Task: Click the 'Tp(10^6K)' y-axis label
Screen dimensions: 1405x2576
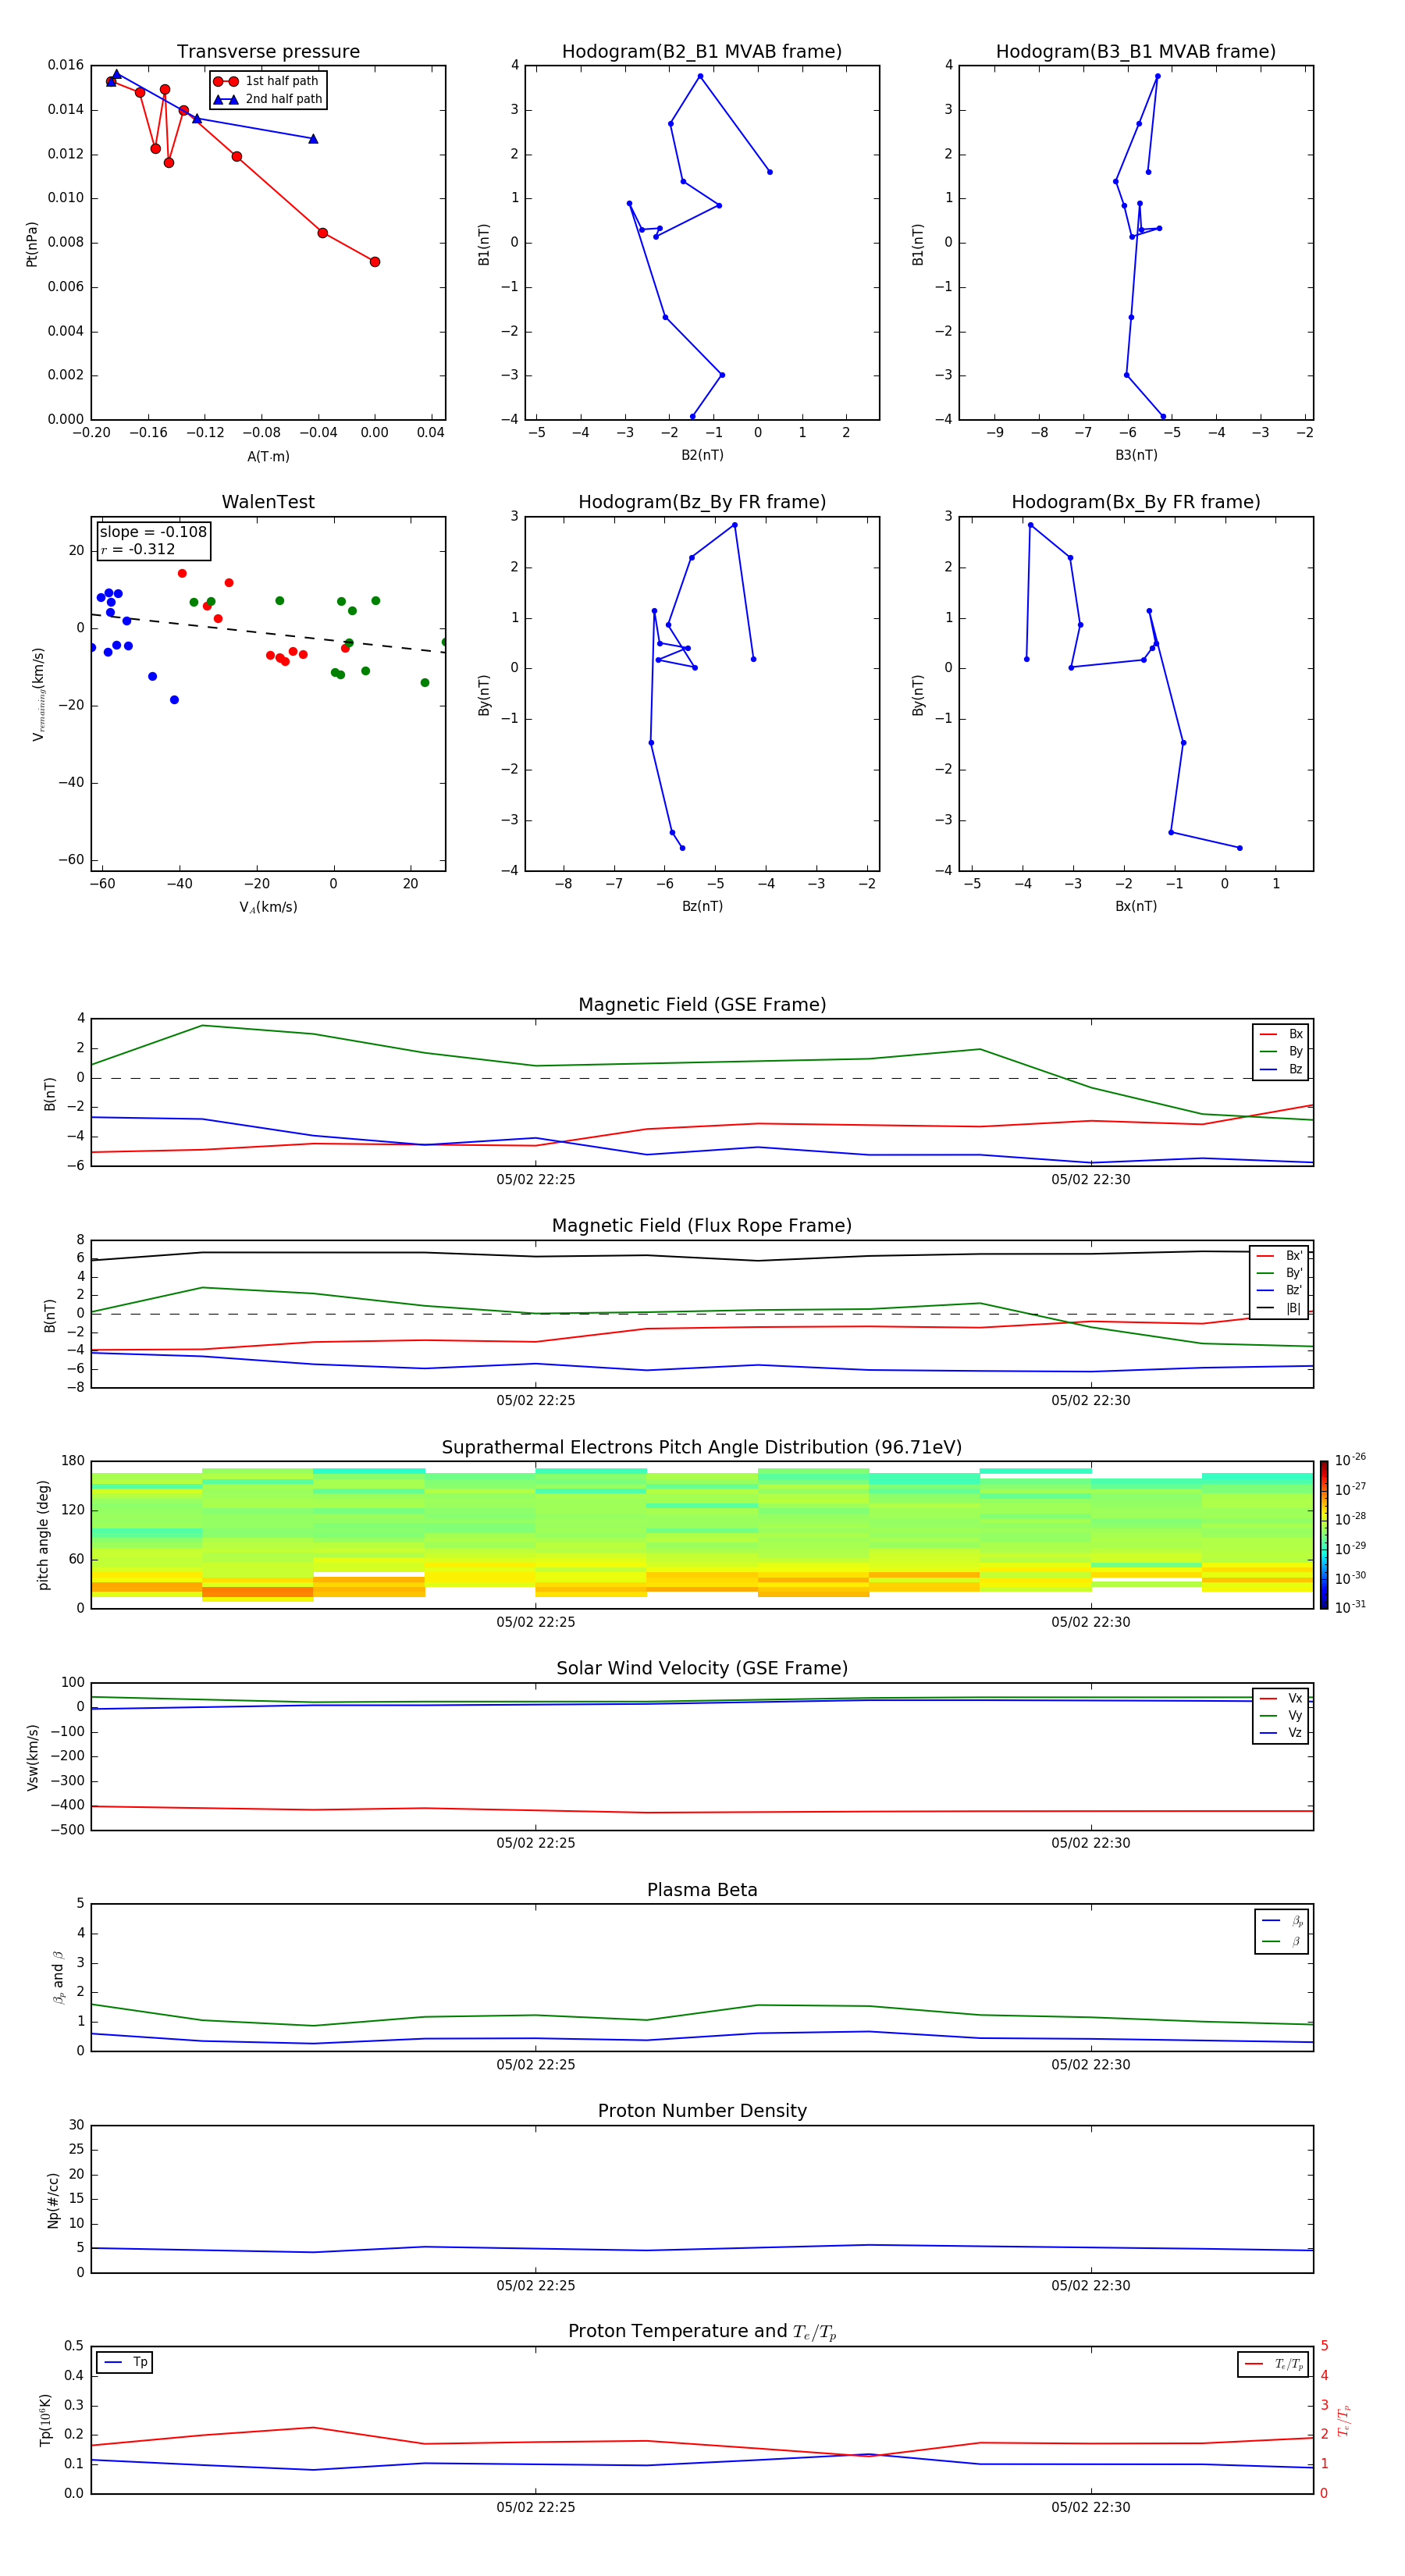Action: click(x=45, y=2420)
